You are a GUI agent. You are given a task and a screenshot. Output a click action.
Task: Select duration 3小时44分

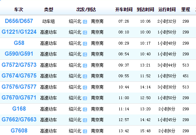[x=167, y=65]
